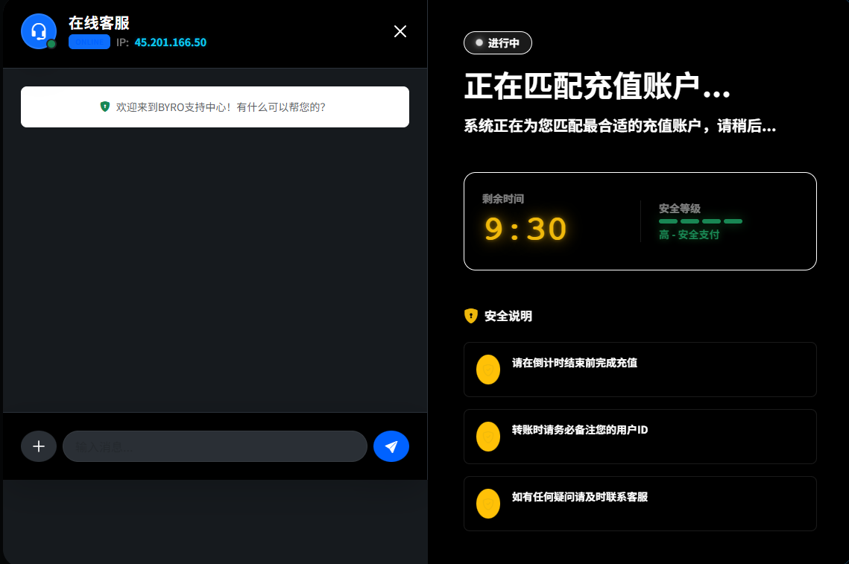Click the 9:30 countdown timer
Viewport: 849px width, 564px height.
[526, 229]
